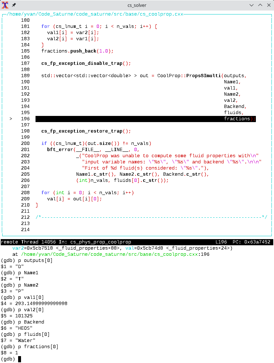Click cs_fp_exception_restore_trap on line 198
Viewport: 274px width, 363px height.
82,131
